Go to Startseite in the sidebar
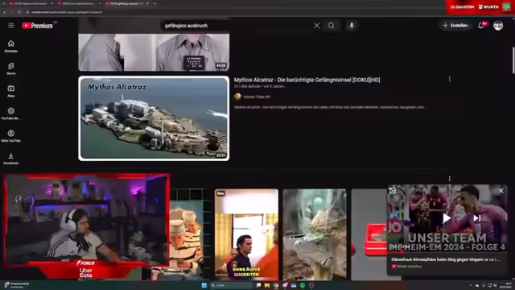The image size is (515, 290). 10,46
